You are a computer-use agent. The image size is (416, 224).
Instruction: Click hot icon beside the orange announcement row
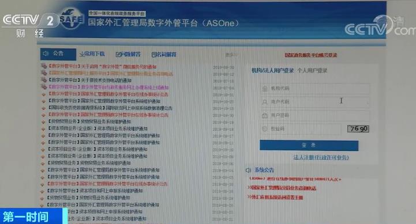pos(44,73)
